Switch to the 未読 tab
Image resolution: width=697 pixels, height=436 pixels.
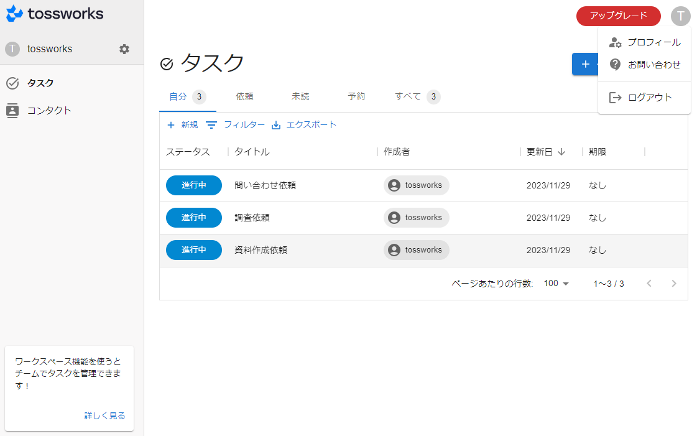click(x=300, y=96)
